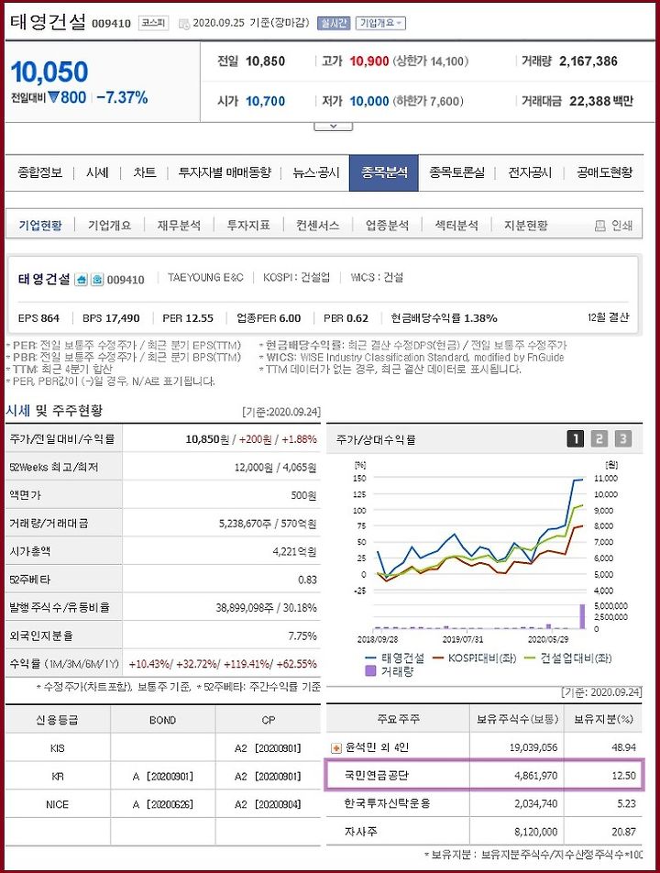660x873 pixels.
Task: Click the 저가 10,000 value
Action: 368,101
